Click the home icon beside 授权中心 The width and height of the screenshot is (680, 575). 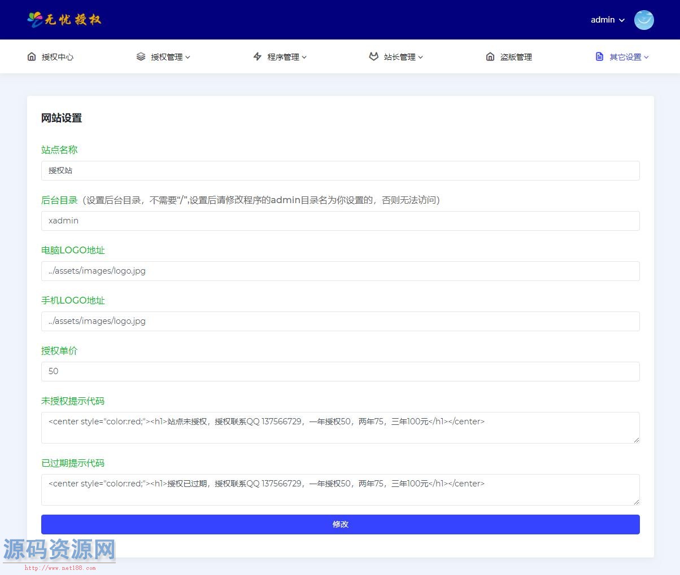click(x=32, y=56)
